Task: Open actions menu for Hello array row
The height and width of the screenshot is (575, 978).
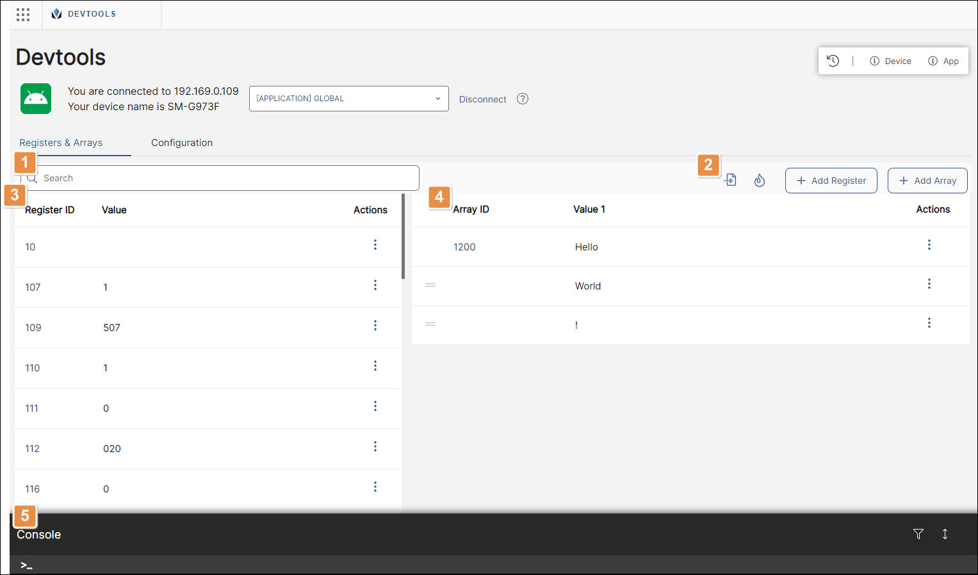Action: click(929, 245)
